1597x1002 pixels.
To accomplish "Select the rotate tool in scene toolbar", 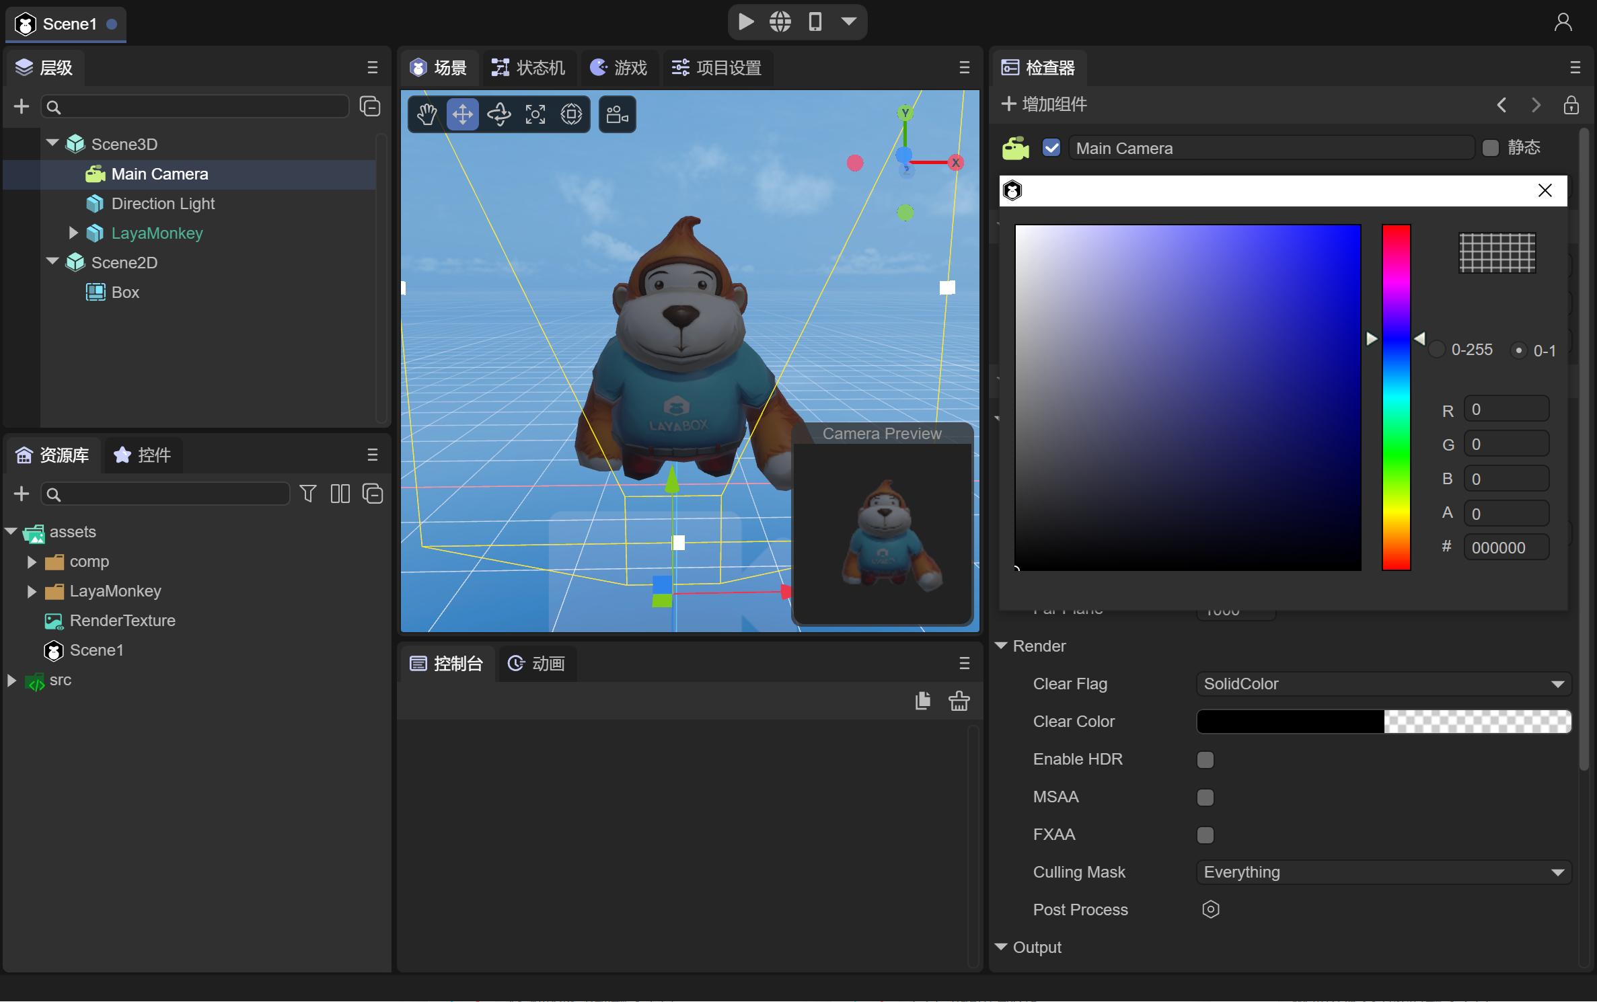I will click(x=498, y=114).
